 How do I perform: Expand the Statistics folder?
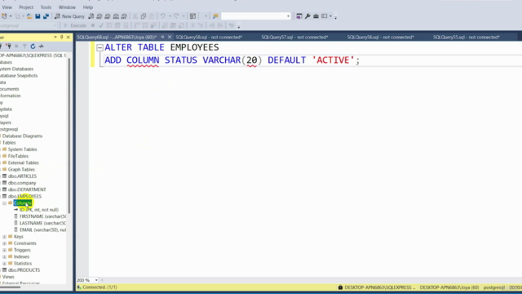[4, 263]
